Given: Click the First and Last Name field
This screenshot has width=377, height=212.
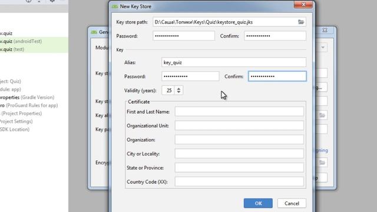Looking at the screenshot, I should point(239,112).
